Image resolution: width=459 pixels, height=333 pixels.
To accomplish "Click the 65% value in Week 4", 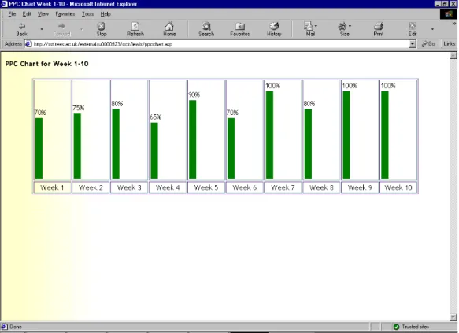I will (x=155, y=117).
